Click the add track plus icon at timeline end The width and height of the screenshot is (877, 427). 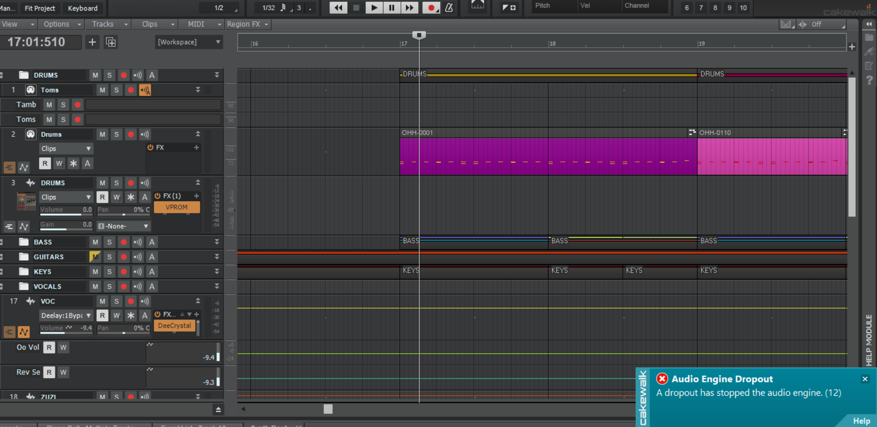tap(852, 47)
